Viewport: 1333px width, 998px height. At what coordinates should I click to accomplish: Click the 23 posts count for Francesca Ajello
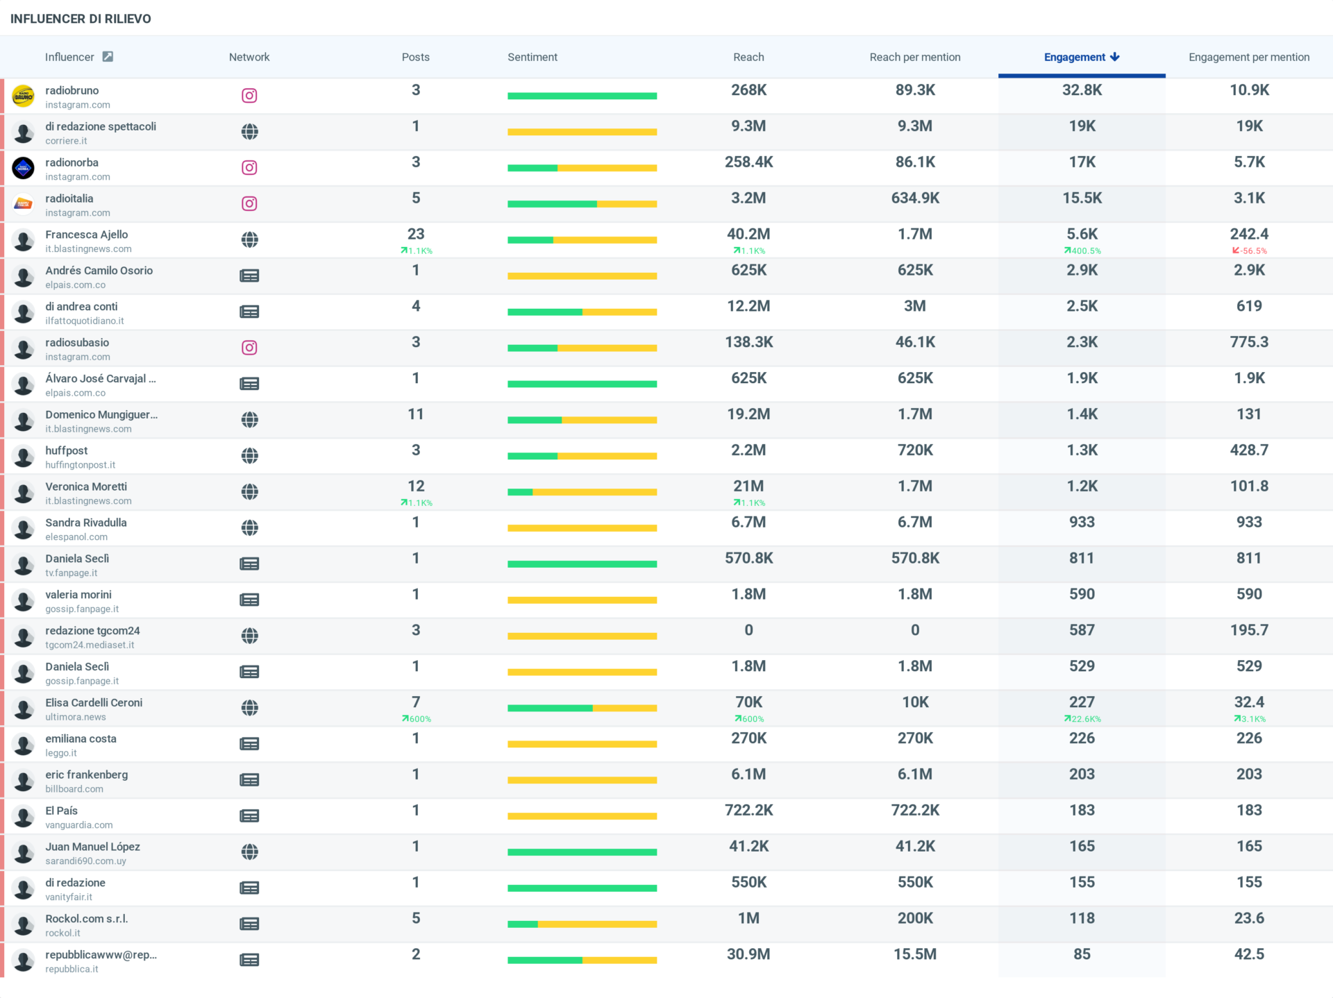(x=416, y=235)
